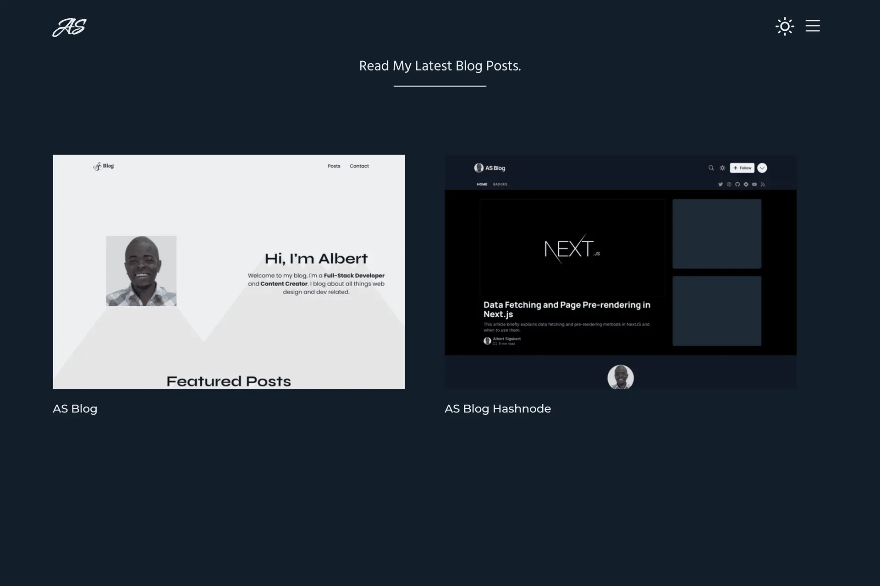Click the Contact link in the AS Blog preview
The image size is (880, 586).
(x=359, y=166)
